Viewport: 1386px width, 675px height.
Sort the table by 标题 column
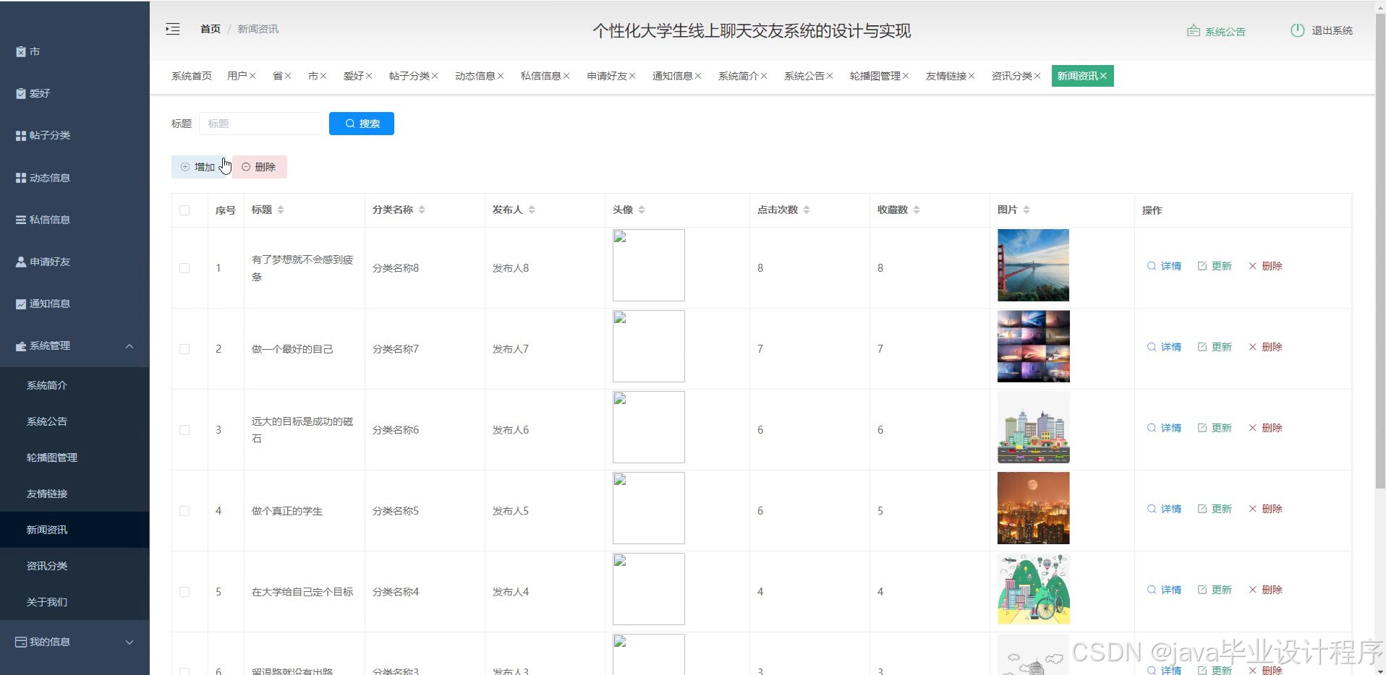pyautogui.click(x=281, y=210)
